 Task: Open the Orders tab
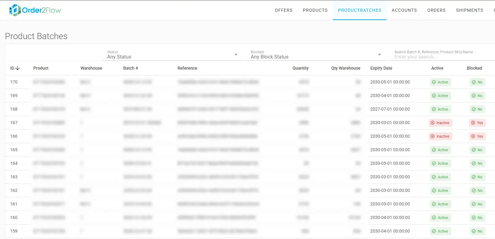pyautogui.click(x=436, y=10)
